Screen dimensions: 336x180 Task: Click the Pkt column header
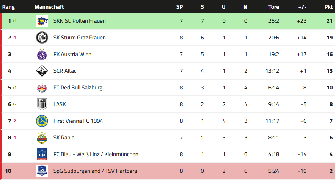[328, 7]
